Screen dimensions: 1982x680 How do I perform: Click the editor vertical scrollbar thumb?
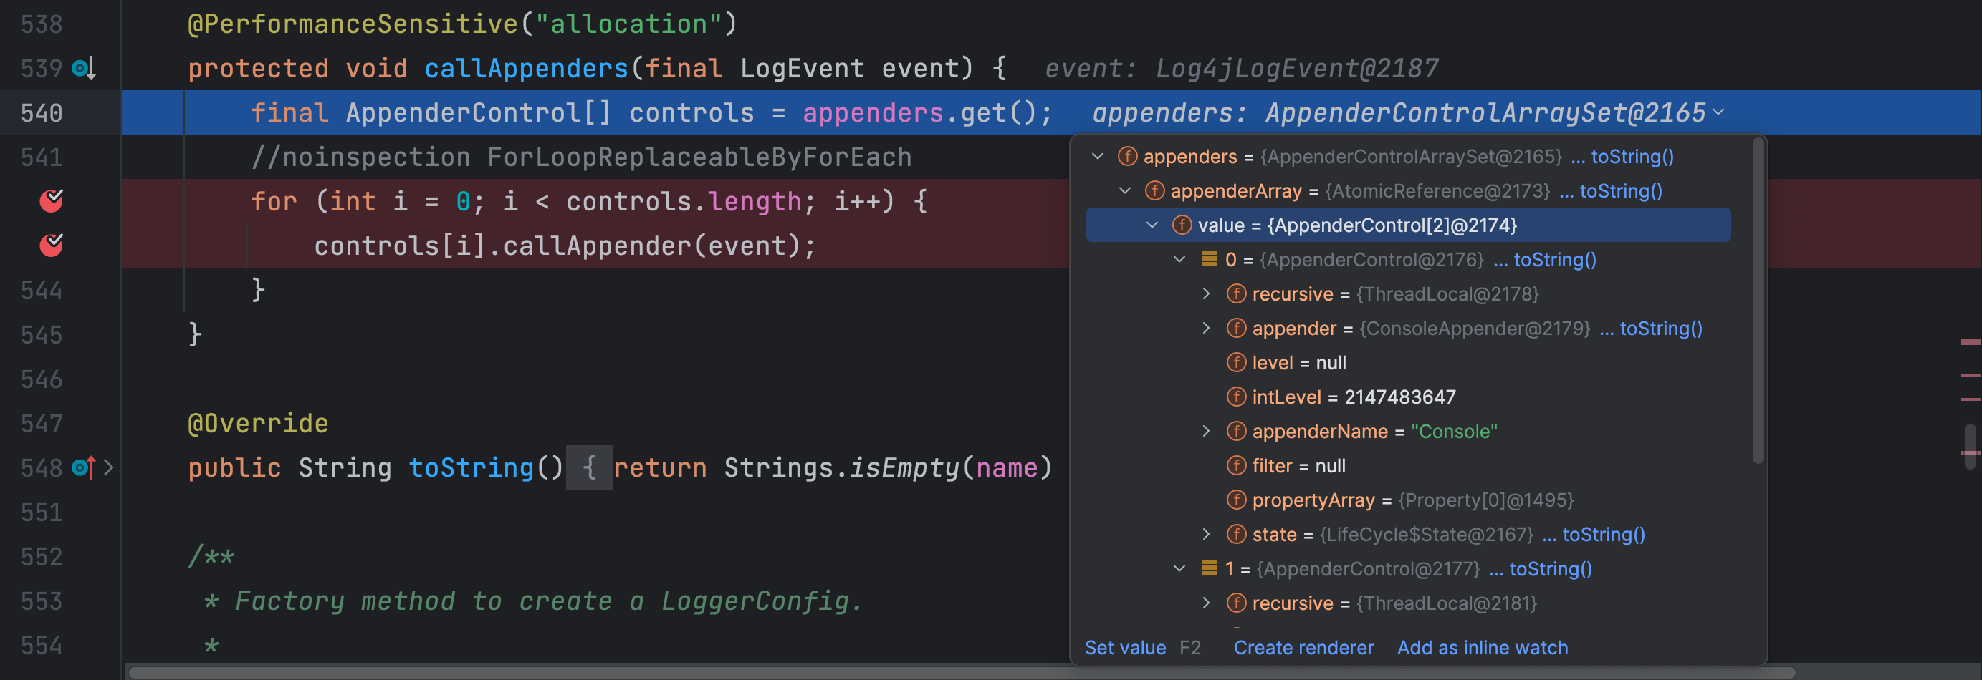[x=1970, y=447]
